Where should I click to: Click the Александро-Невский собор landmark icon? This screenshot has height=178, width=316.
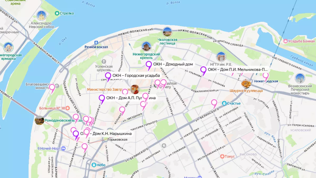point(41,16)
